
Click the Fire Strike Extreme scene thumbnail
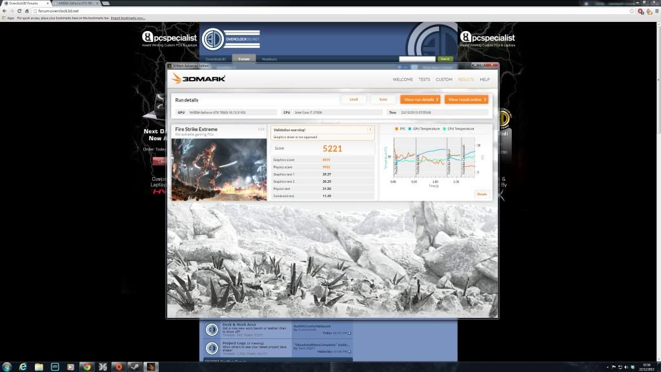[219, 170]
